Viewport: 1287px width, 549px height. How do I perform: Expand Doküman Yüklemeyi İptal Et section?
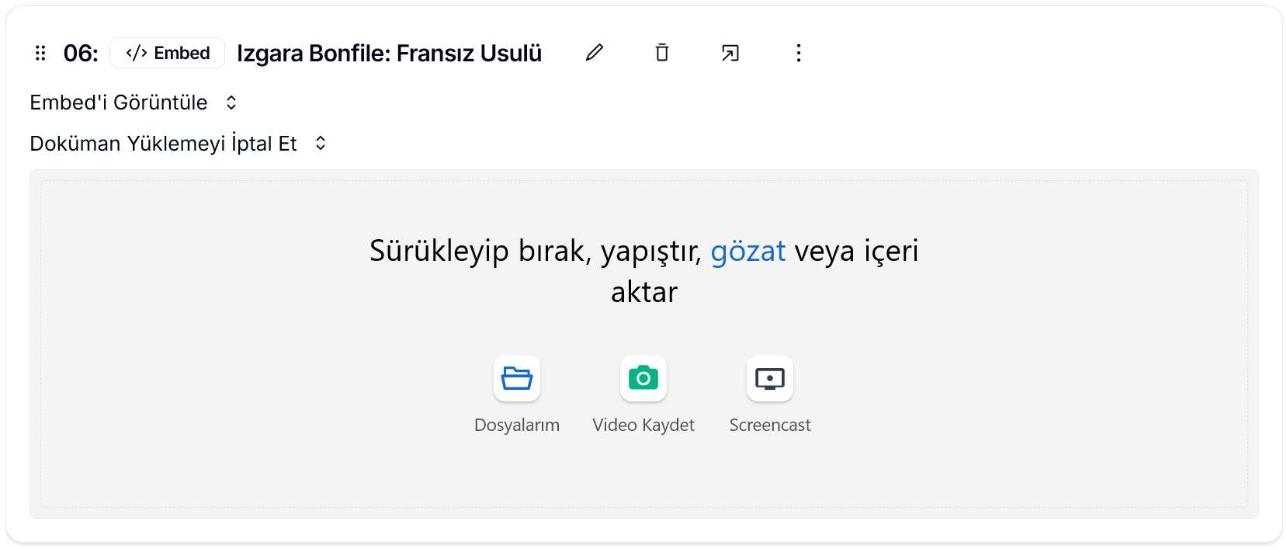(163, 144)
